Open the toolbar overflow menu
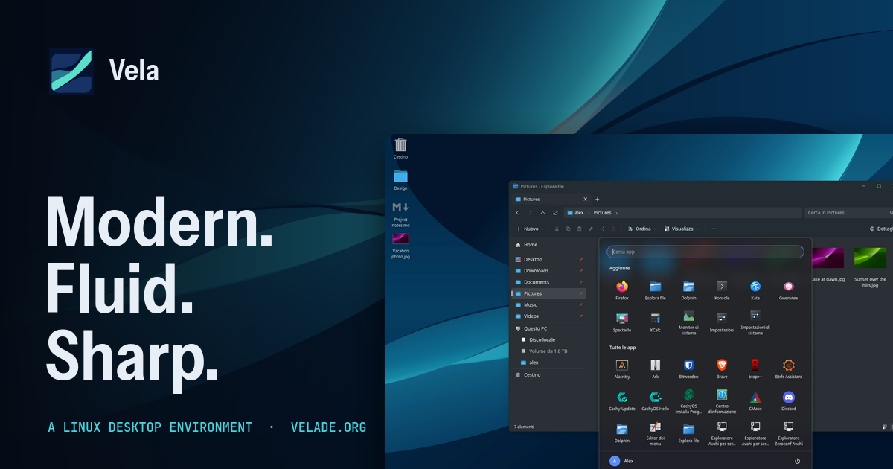Screen dimensions: 893x469 coord(714,229)
